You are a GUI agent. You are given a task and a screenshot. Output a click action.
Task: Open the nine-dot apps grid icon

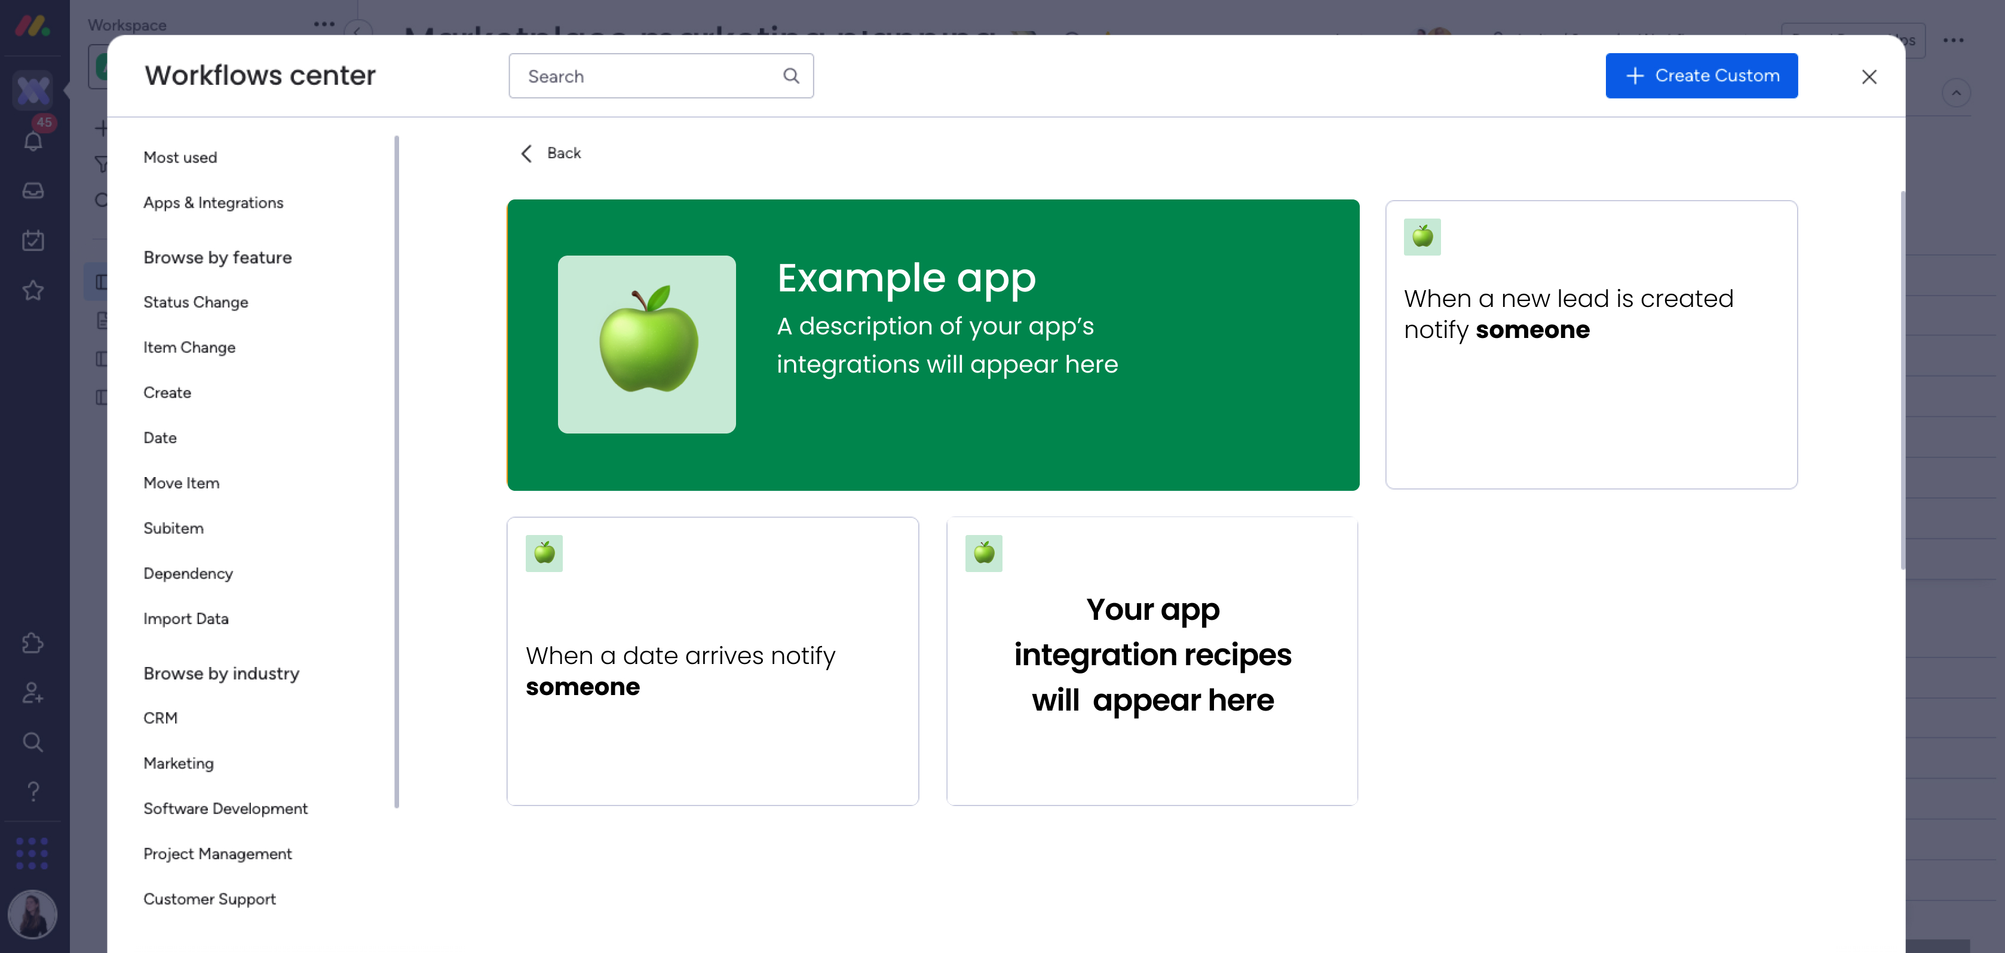click(33, 853)
